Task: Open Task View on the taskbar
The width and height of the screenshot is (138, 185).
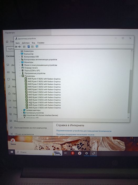Action: 66,153
